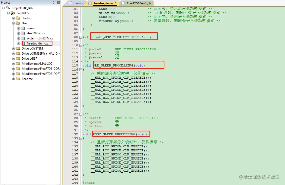Collapse the Project: atk_f407 root node
This screenshot has width=285, height=185.
coord(4,8)
